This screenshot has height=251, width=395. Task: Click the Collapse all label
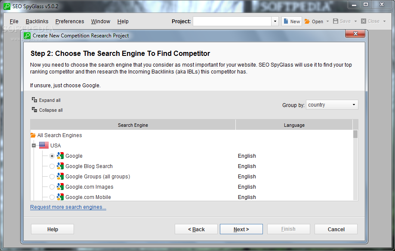coord(51,110)
